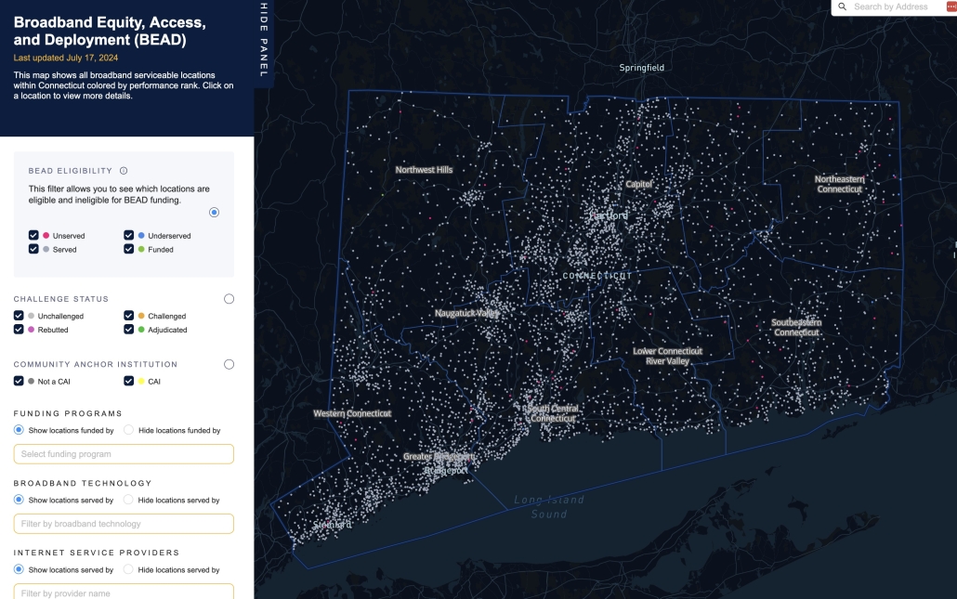Click the red password manager icon in search box

coord(950,7)
